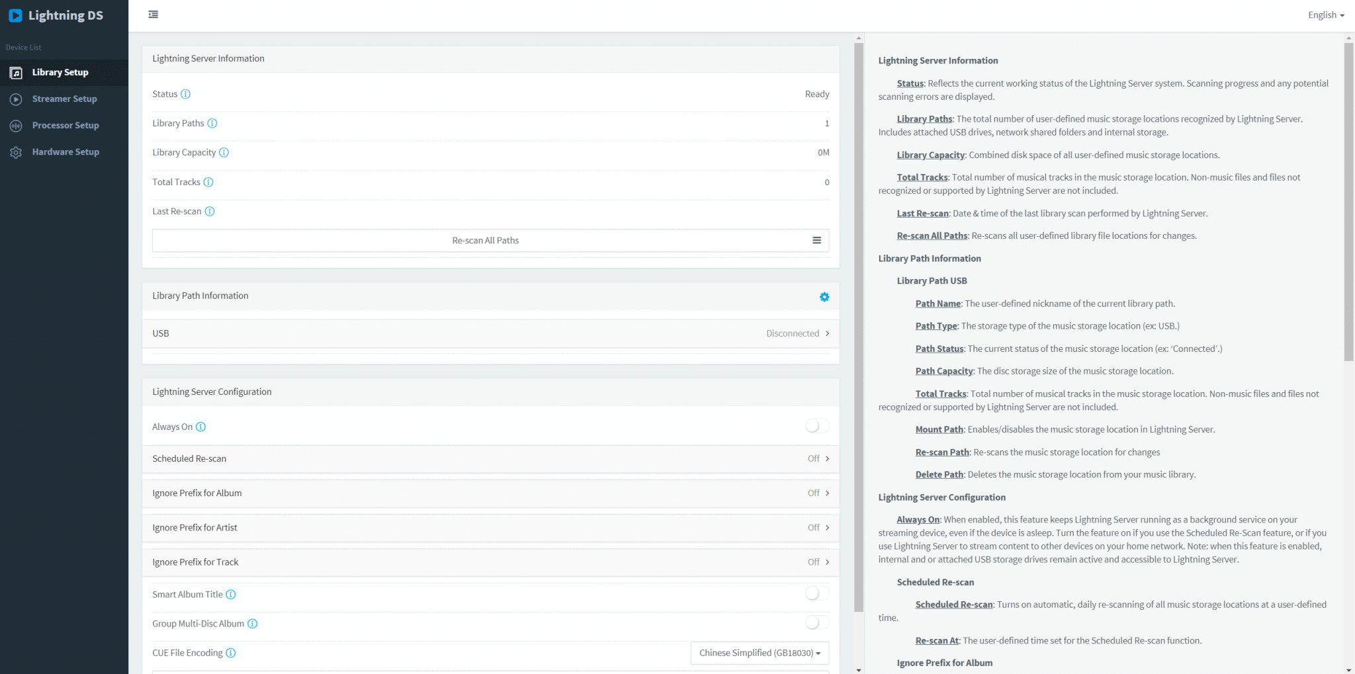The image size is (1355, 674).
Task: Click the underlined Path Capacity help term
Action: 944,371
